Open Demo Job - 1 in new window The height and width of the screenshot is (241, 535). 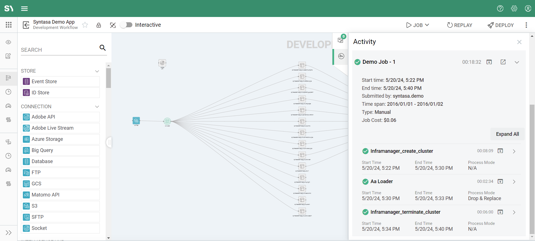coord(503,62)
